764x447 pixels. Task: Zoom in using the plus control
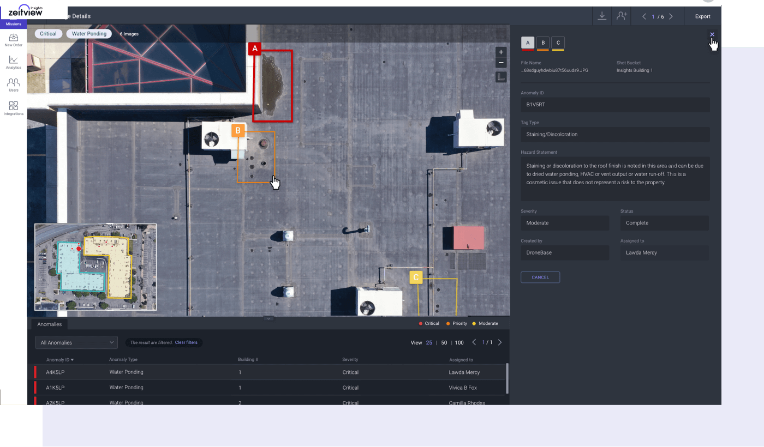[500, 52]
